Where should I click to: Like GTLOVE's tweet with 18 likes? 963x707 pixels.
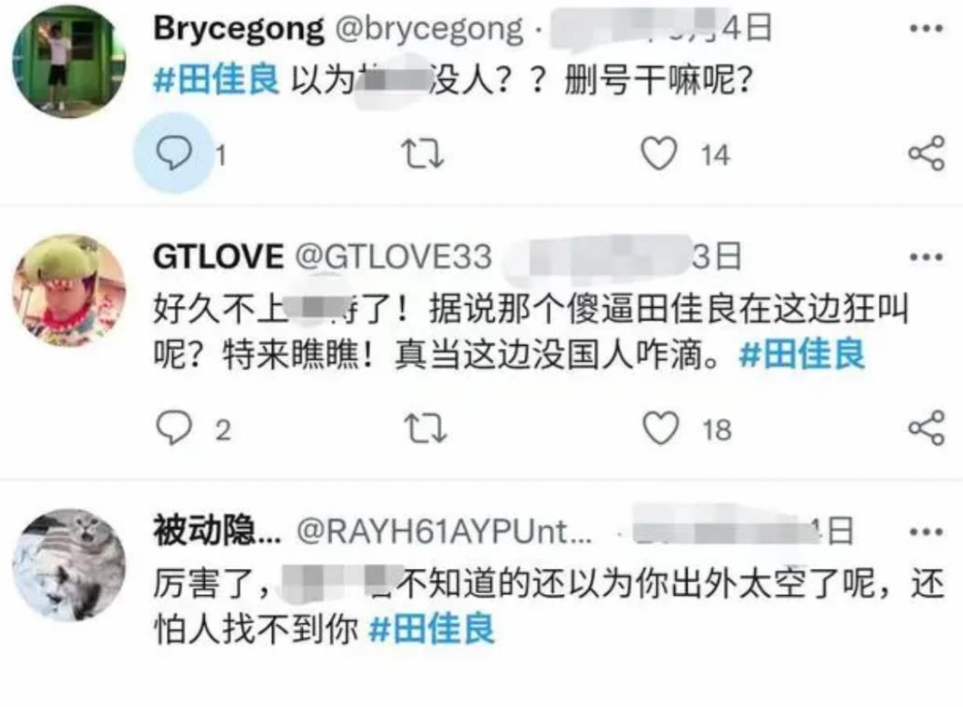(661, 428)
